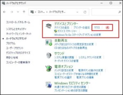123x95 pixels.
Task: Click システム サウンドの変更 link
Action: tap(90, 57)
